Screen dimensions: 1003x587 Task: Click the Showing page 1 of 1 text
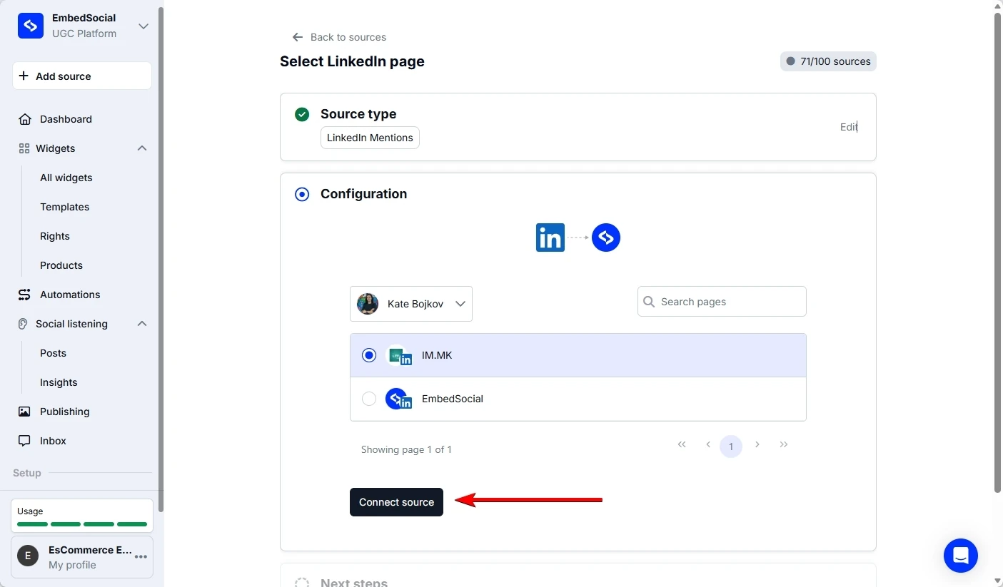pyautogui.click(x=406, y=449)
